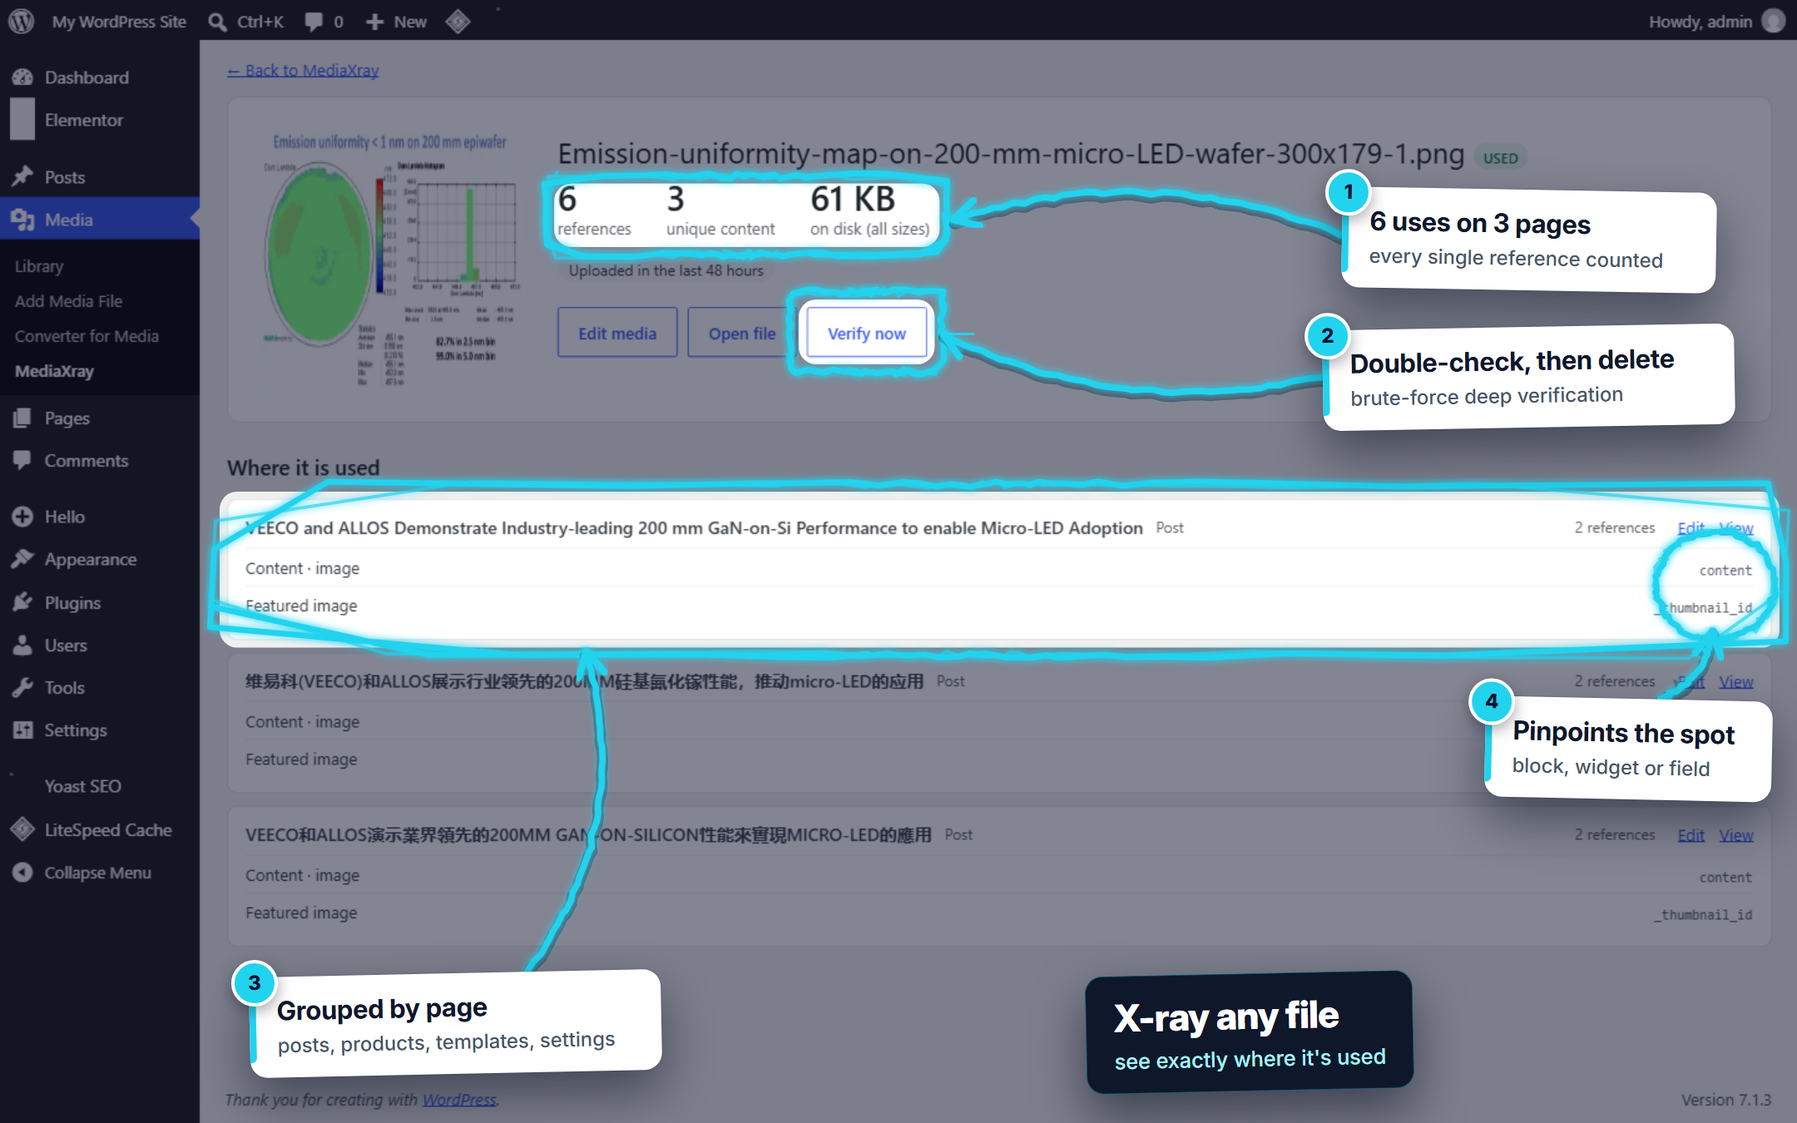Image resolution: width=1797 pixels, height=1123 pixels.
Task: Click the English VEECO and ALLOS post title
Action: click(694, 527)
